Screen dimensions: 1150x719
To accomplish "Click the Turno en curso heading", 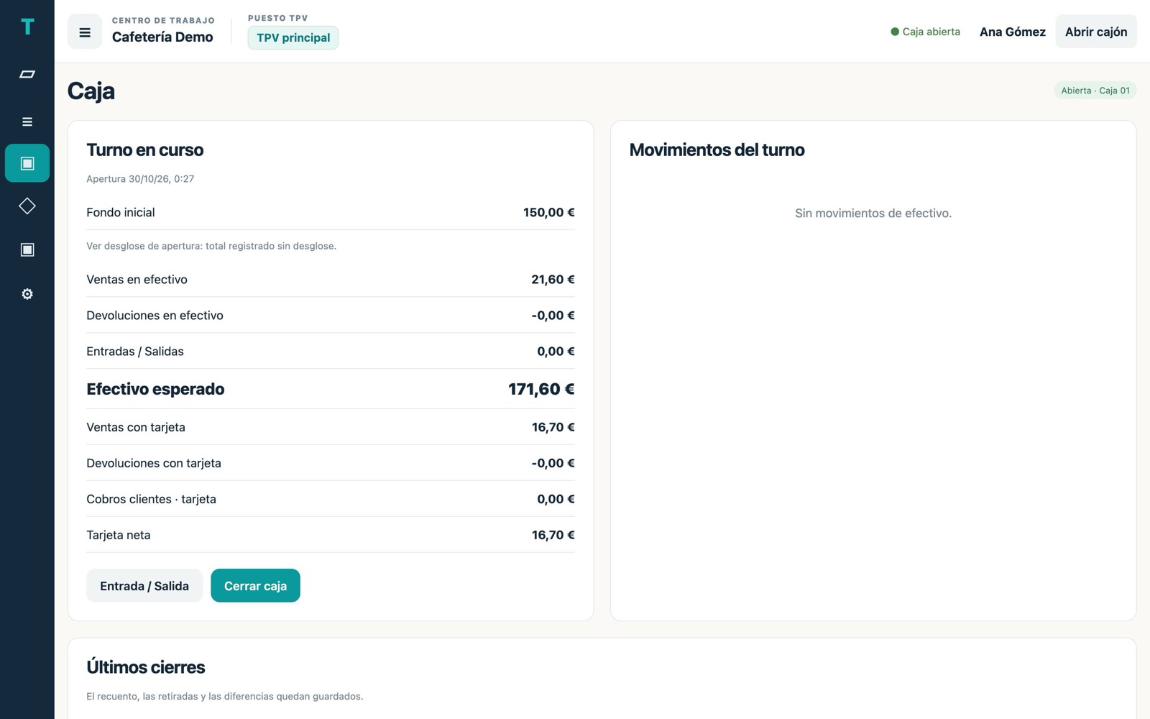I will [x=145, y=150].
